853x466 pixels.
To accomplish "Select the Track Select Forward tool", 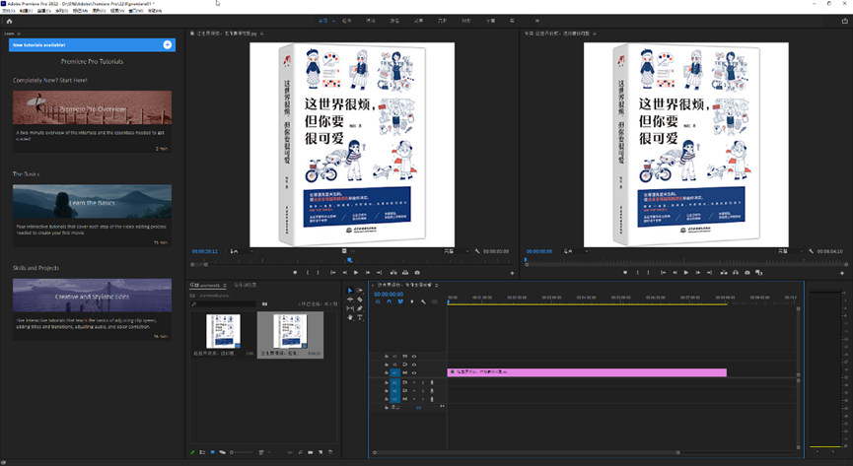I will point(360,291).
